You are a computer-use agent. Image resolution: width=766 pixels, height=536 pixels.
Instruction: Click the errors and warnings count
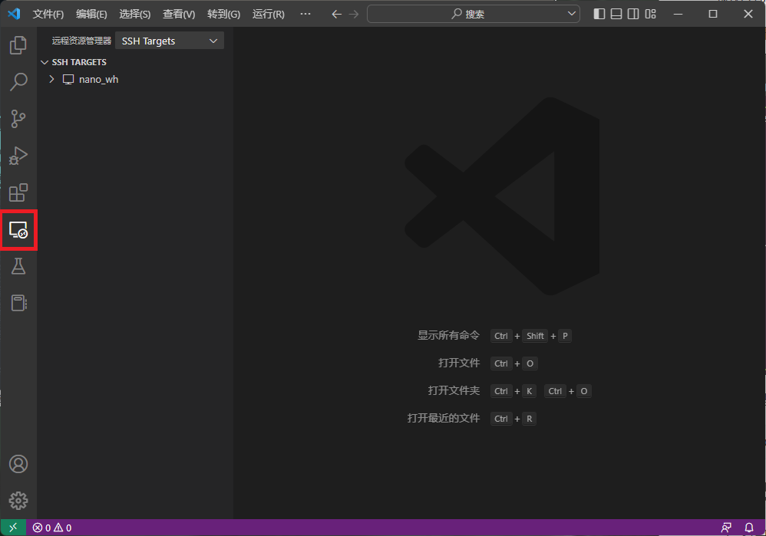(52, 528)
